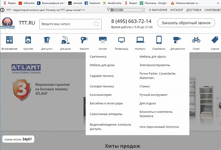Click Время работы с 9.00 до 21.00 text

[132, 27]
